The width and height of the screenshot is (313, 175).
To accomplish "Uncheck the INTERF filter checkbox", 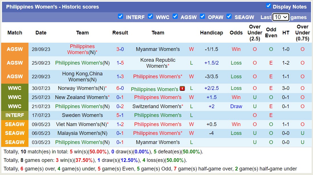I will click(121, 17).
